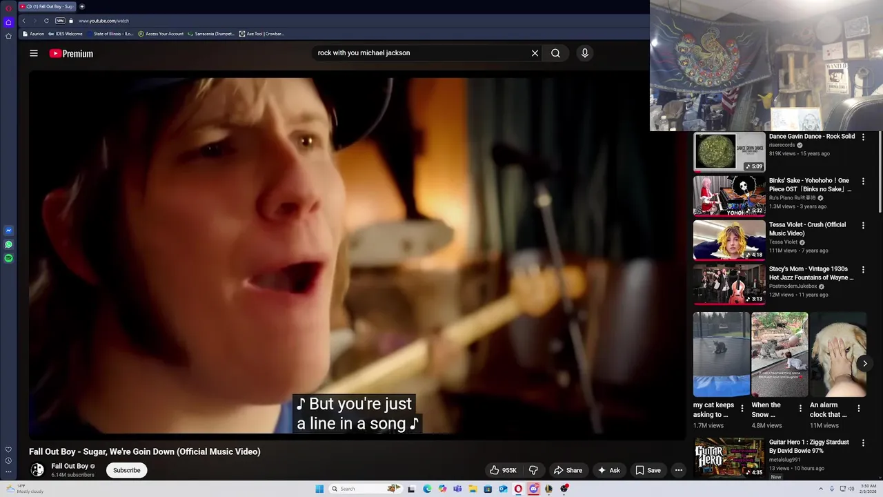Run the search with the magnifier button

point(555,53)
